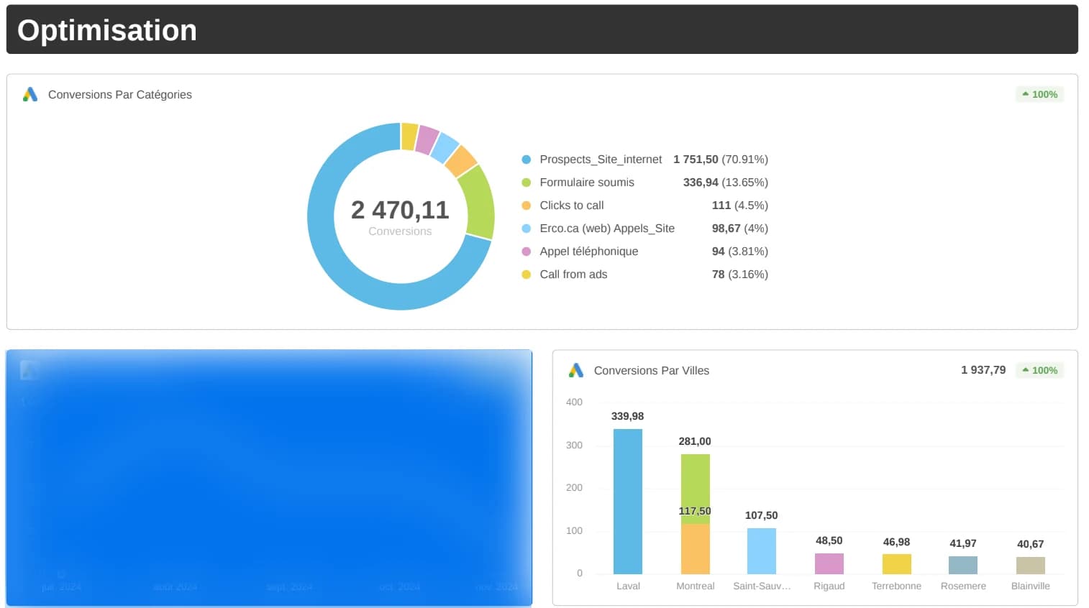Screen dimensions: 1089x608
Task: Click the value 111 (4.5%)
Action: pos(740,206)
